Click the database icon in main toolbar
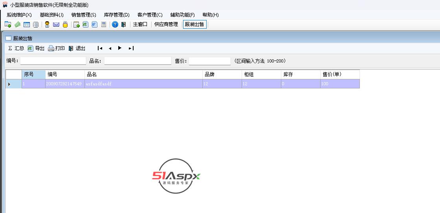Image resolution: width=440 pixels, height=213 pixels. point(36,24)
